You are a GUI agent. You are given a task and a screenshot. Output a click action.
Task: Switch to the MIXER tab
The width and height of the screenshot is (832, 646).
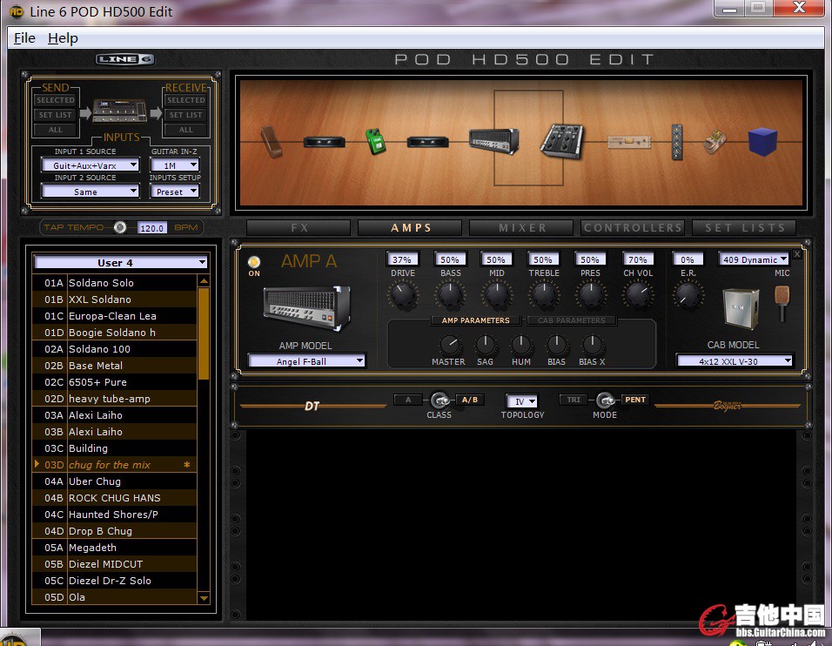522,228
